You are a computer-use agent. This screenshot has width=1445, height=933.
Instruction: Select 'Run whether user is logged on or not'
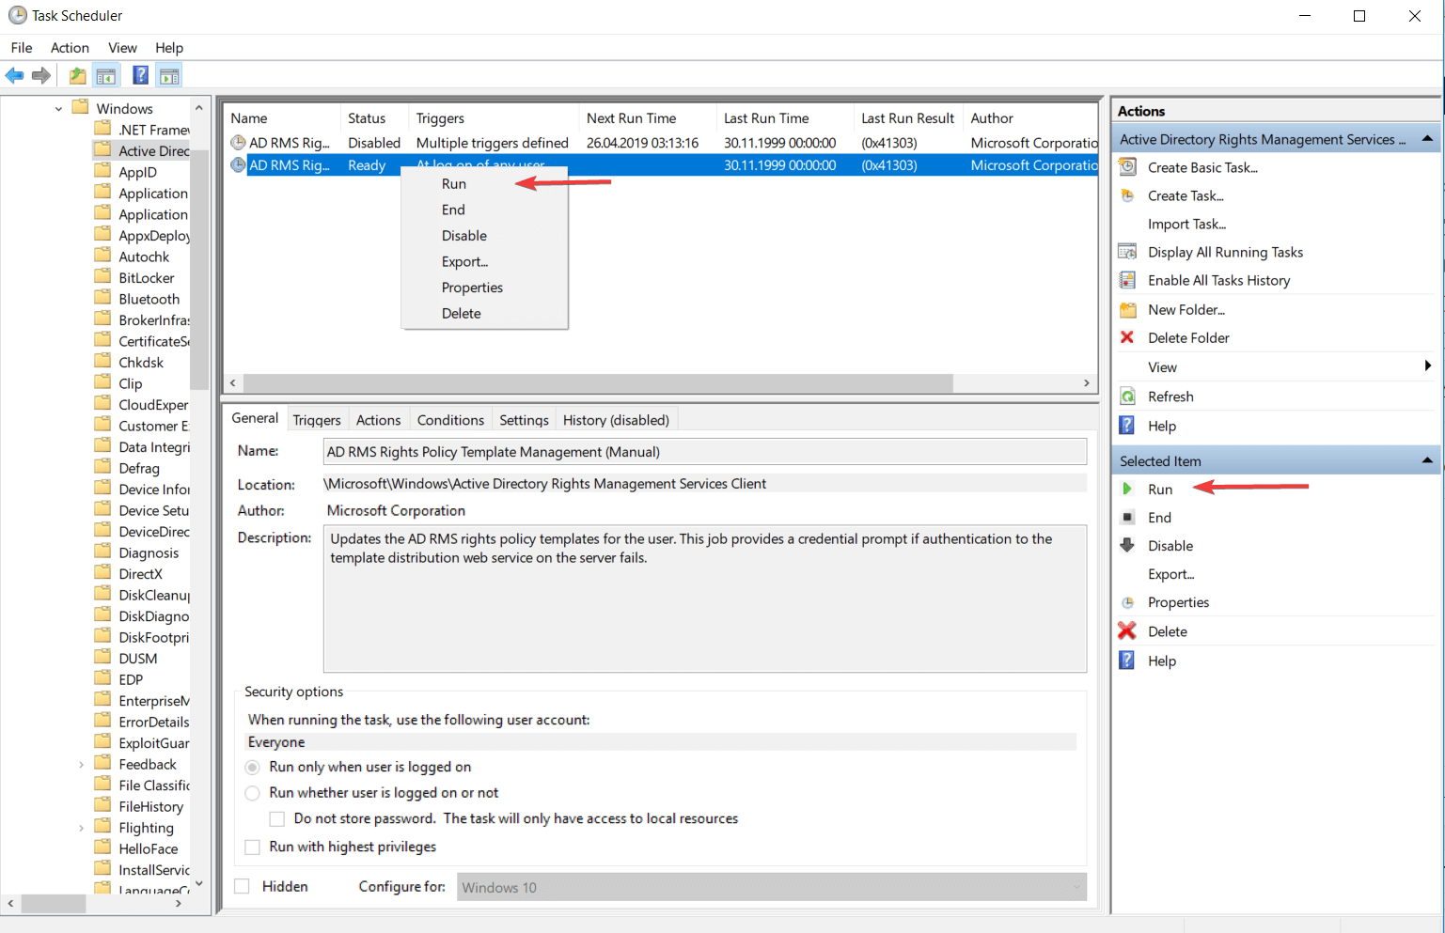pyautogui.click(x=252, y=793)
